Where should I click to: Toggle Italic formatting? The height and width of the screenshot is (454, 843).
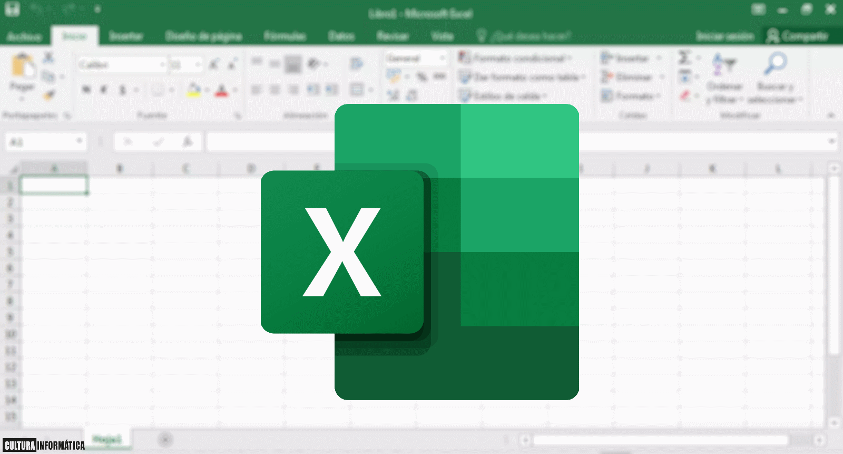click(x=104, y=90)
